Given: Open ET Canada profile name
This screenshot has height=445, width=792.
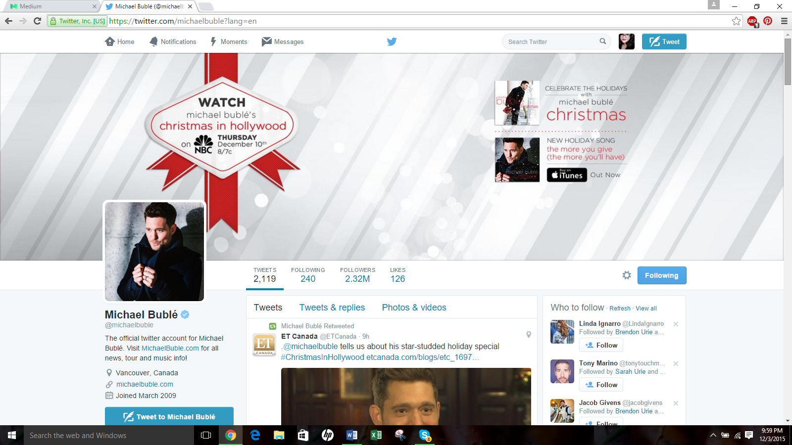Looking at the screenshot, I should tap(299, 336).
